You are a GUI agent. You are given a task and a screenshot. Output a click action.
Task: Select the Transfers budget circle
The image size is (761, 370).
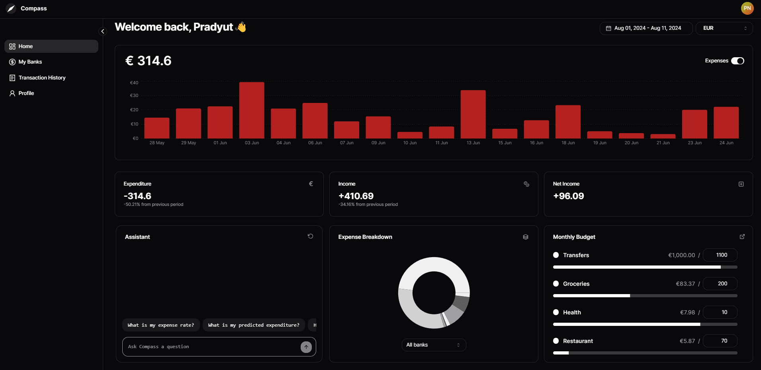[556, 255]
